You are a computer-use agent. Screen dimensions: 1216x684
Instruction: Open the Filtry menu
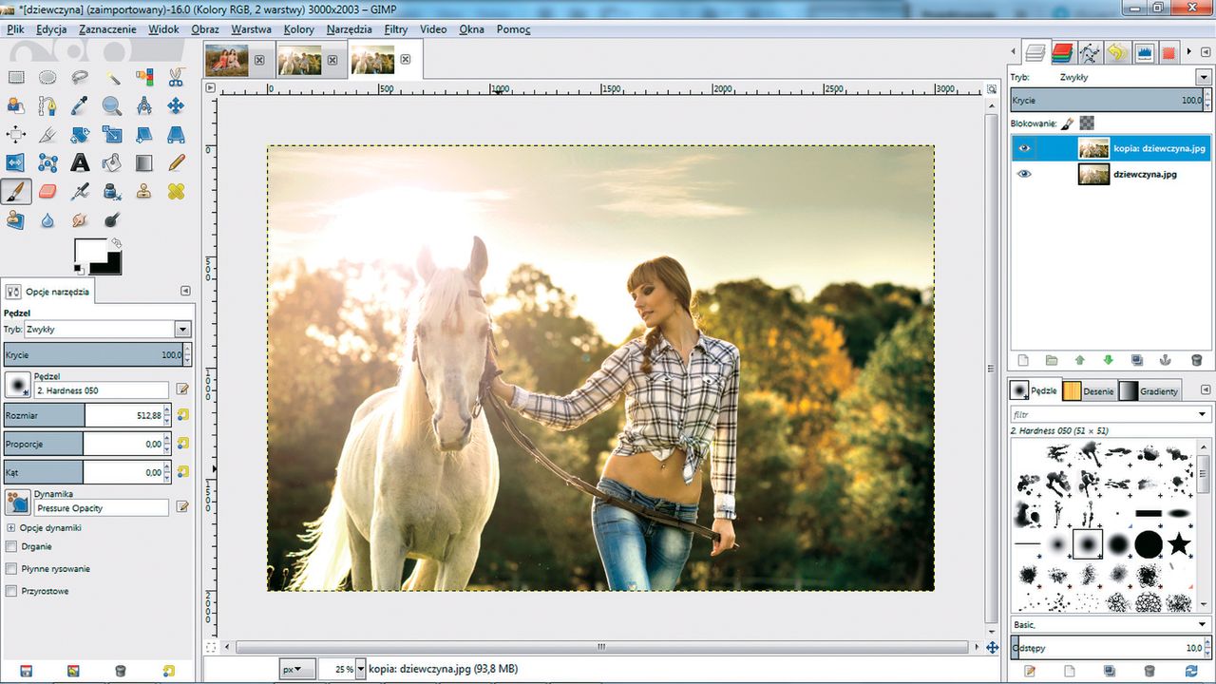[396, 29]
